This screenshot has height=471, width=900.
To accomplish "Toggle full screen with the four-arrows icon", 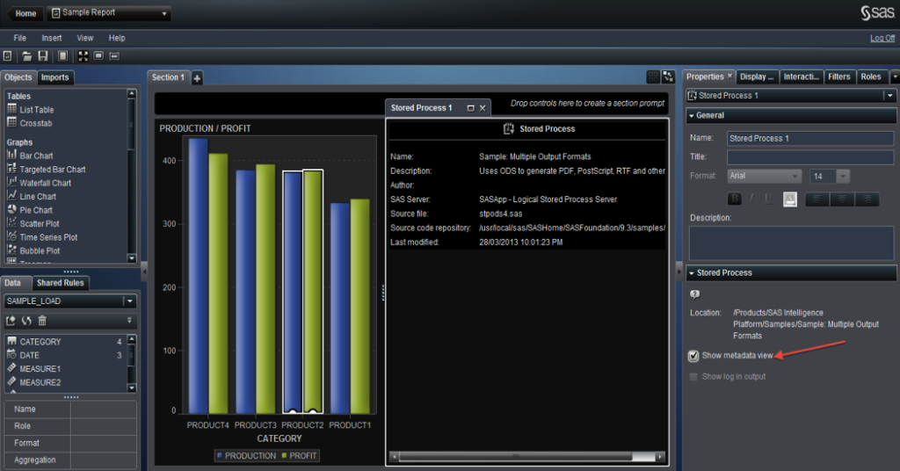I will [83, 56].
